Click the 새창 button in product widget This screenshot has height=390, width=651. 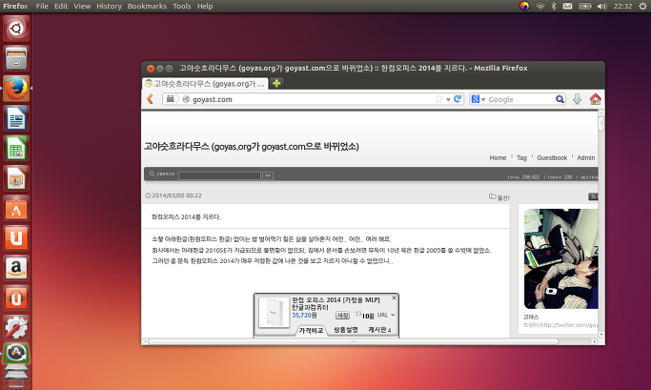click(342, 316)
